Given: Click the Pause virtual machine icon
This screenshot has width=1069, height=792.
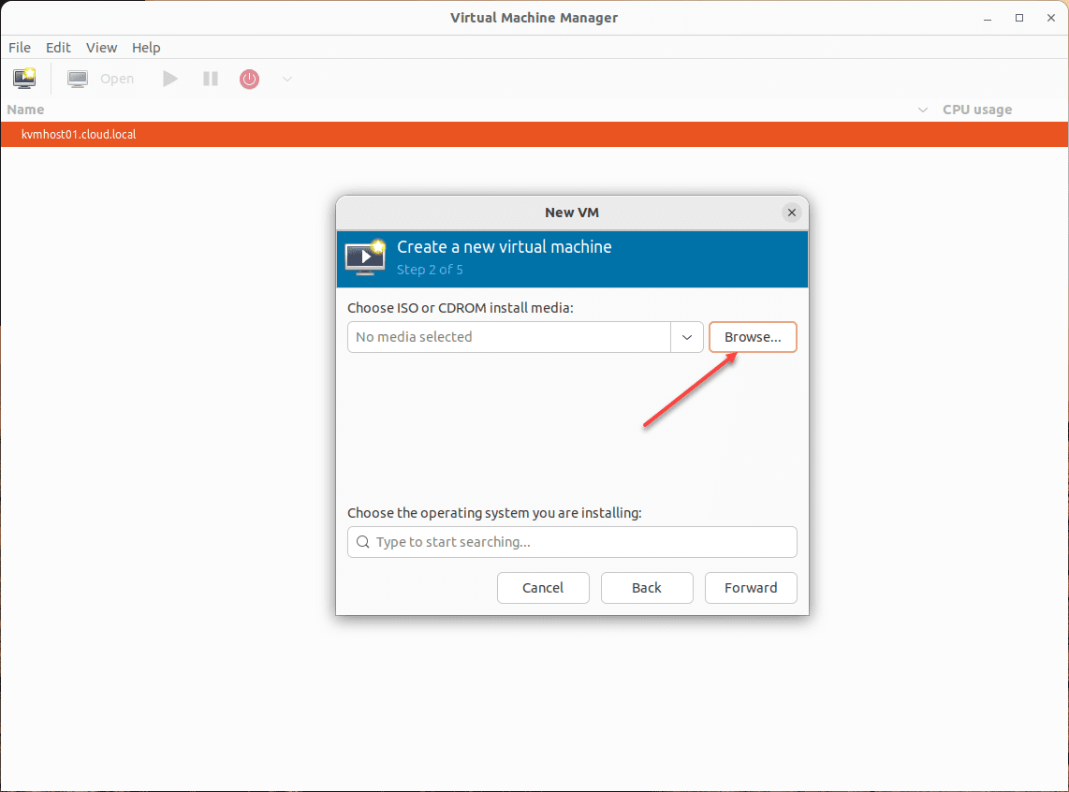Looking at the screenshot, I should (x=211, y=79).
